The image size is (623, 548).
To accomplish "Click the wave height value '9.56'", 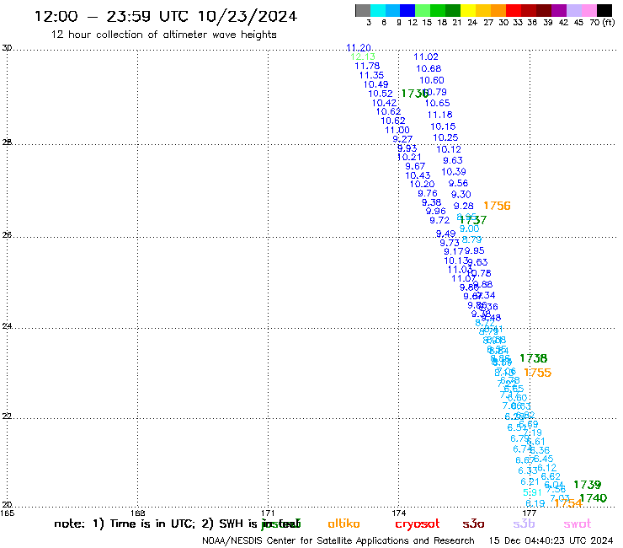I will tap(458, 183).
